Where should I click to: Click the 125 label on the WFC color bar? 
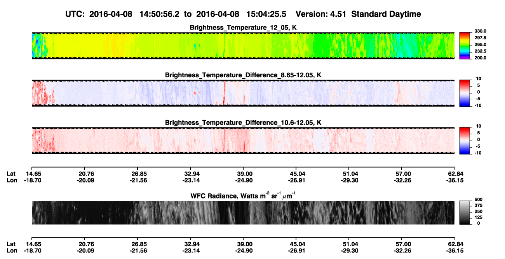(479, 217)
